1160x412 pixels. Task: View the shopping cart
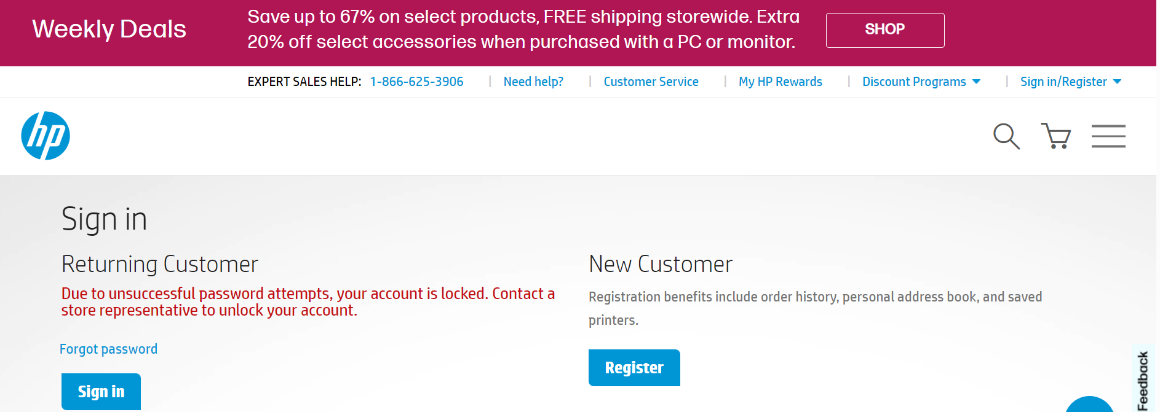1055,136
